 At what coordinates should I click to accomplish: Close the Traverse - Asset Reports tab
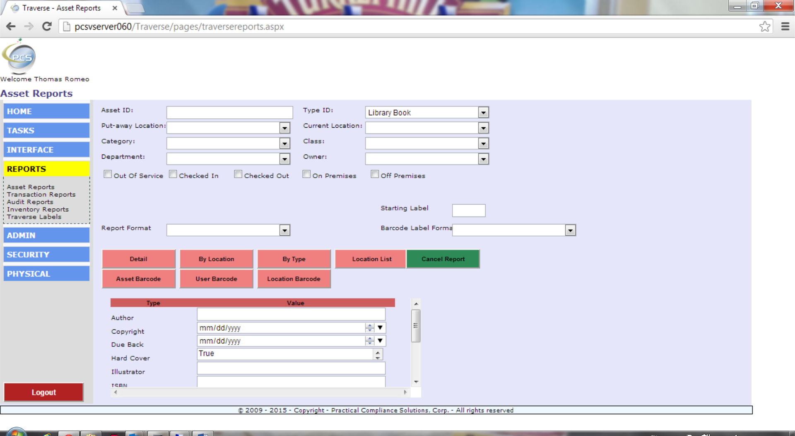point(115,8)
